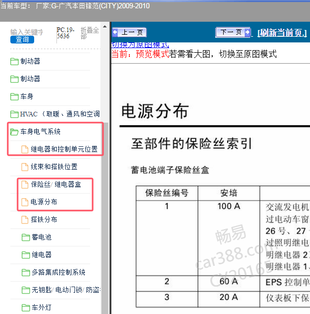Click the right arrow icon on 下一页

point(247,32)
